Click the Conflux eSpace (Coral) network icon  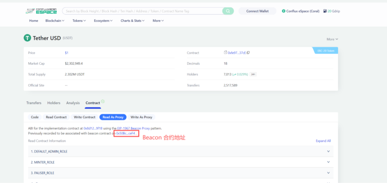pos(283,11)
